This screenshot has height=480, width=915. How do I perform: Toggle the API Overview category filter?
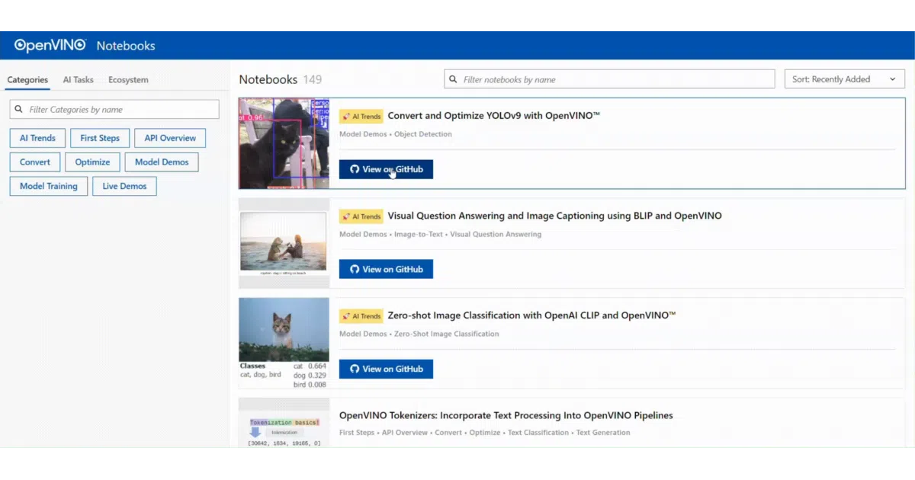(x=170, y=138)
